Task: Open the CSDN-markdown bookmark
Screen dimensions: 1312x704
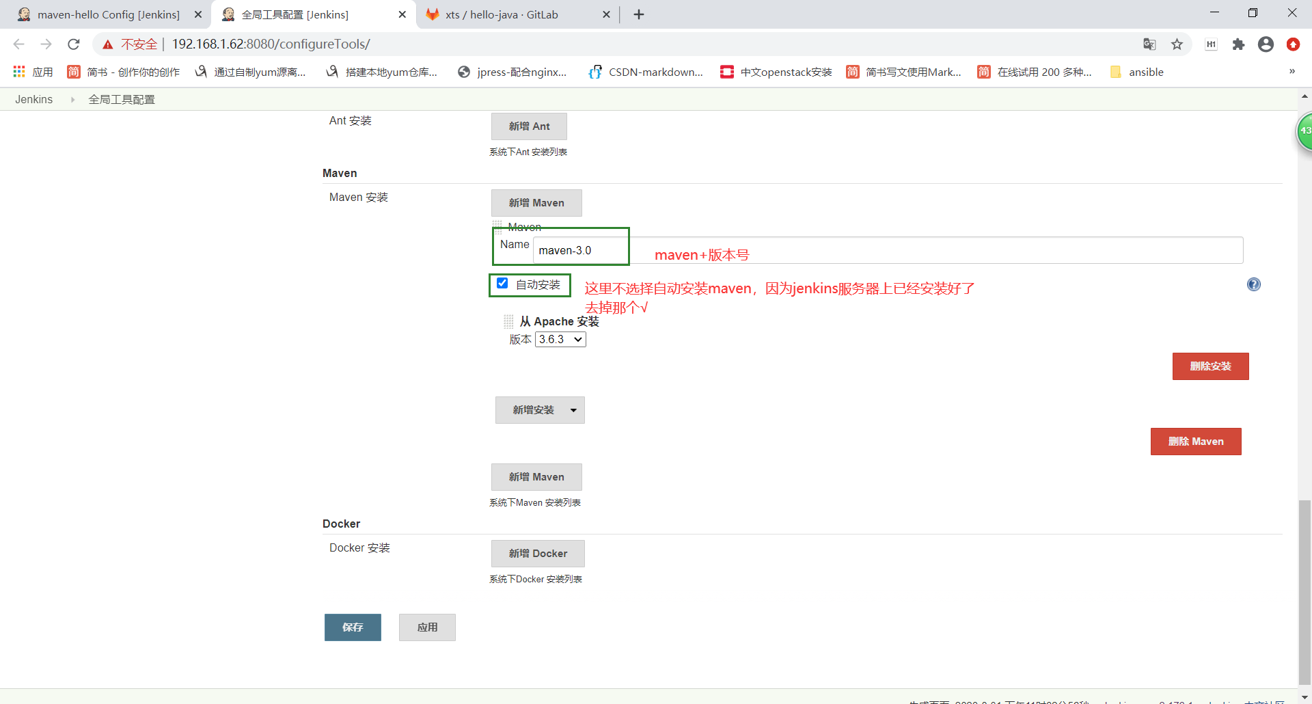Action: [646, 72]
